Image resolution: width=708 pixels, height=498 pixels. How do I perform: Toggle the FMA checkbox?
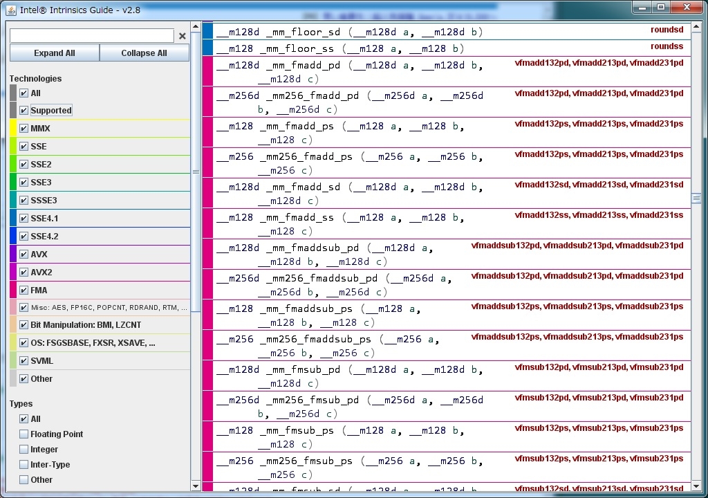[x=24, y=290]
